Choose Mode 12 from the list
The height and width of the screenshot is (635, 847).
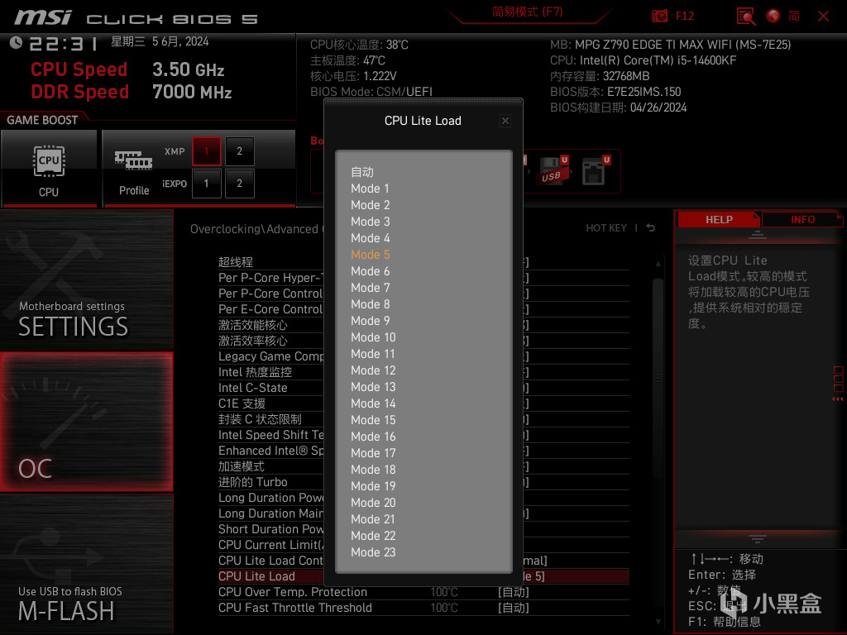point(373,370)
